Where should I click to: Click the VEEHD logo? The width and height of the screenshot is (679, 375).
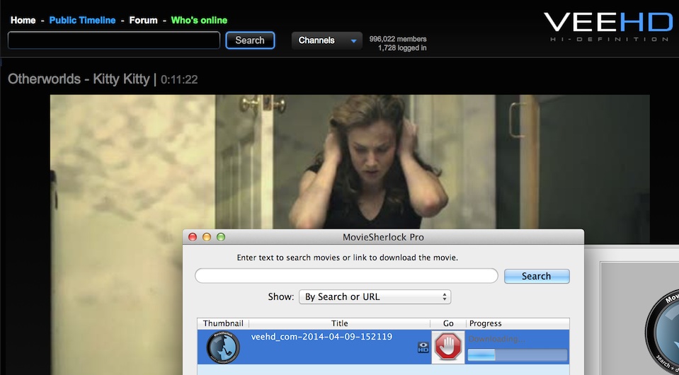click(607, 27)
